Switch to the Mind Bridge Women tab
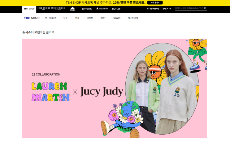The height and width of the screenshot is (147, 230). [x=58, y=9]
